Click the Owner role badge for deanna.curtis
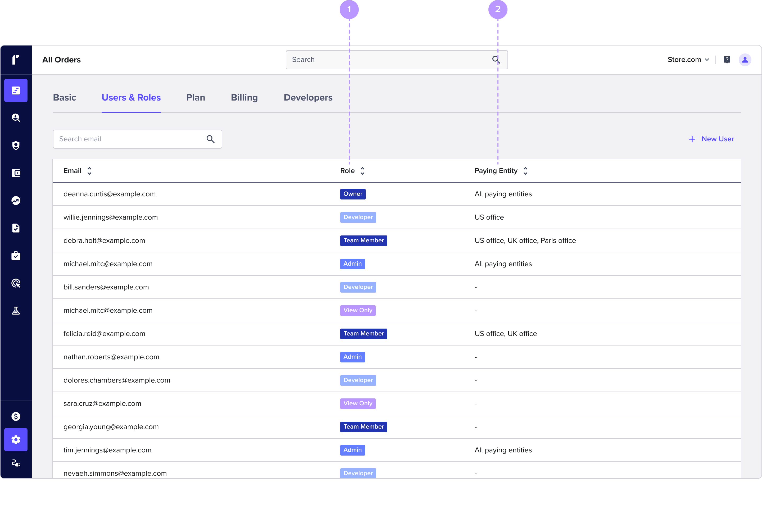Viewport: 762px width, 518px height. pos(353,194)
